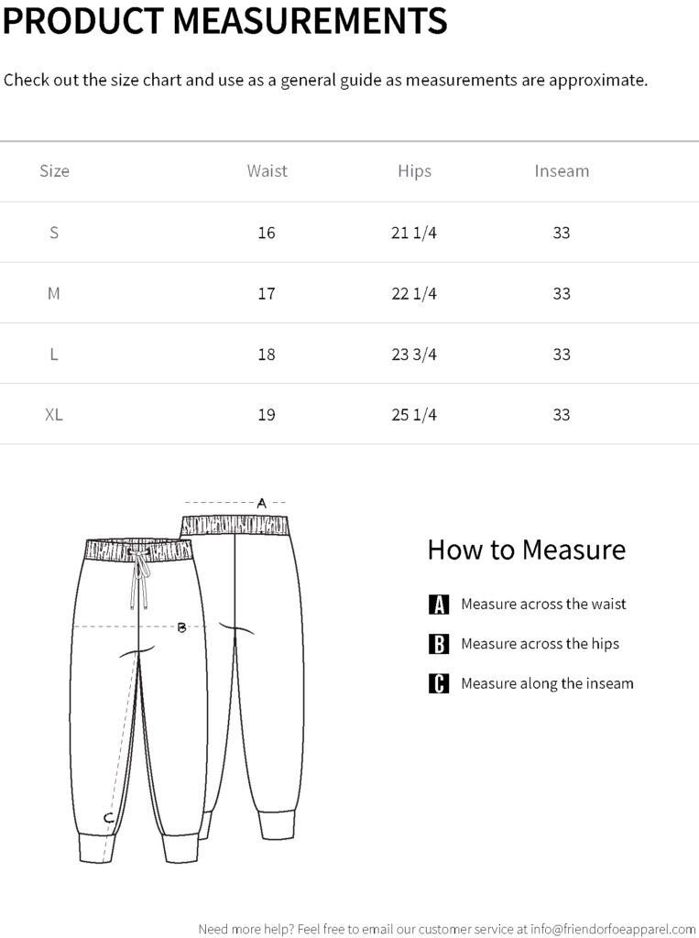This screenshot has width=699, height=938.
Task: Click the How to Measure heading
Action: [526, 550]
